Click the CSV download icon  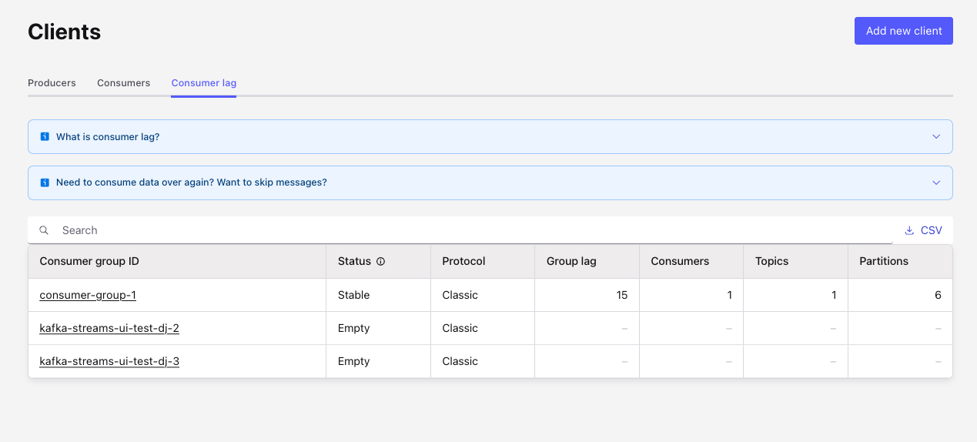(x=909, y=230)
